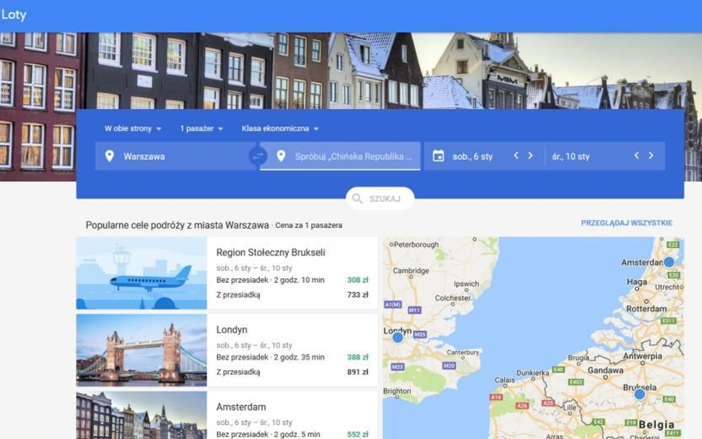702x439 pixels.
Task: Click the 'Londyn' destination title
Action: (232, 330)
